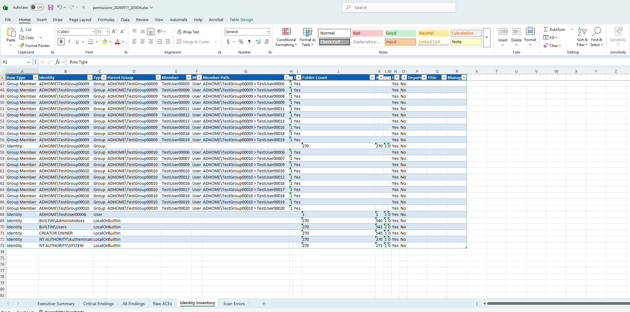630x312 pixels.
Task: Open the Page Layout tab
Action: [80, 20]
